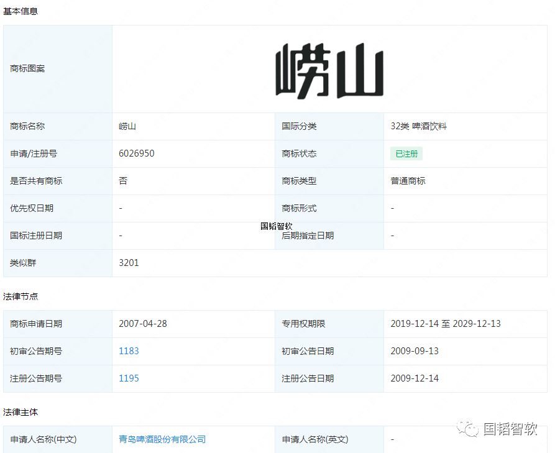
Task: Click the 国标注册日期 field label
Action: point(36,236)
